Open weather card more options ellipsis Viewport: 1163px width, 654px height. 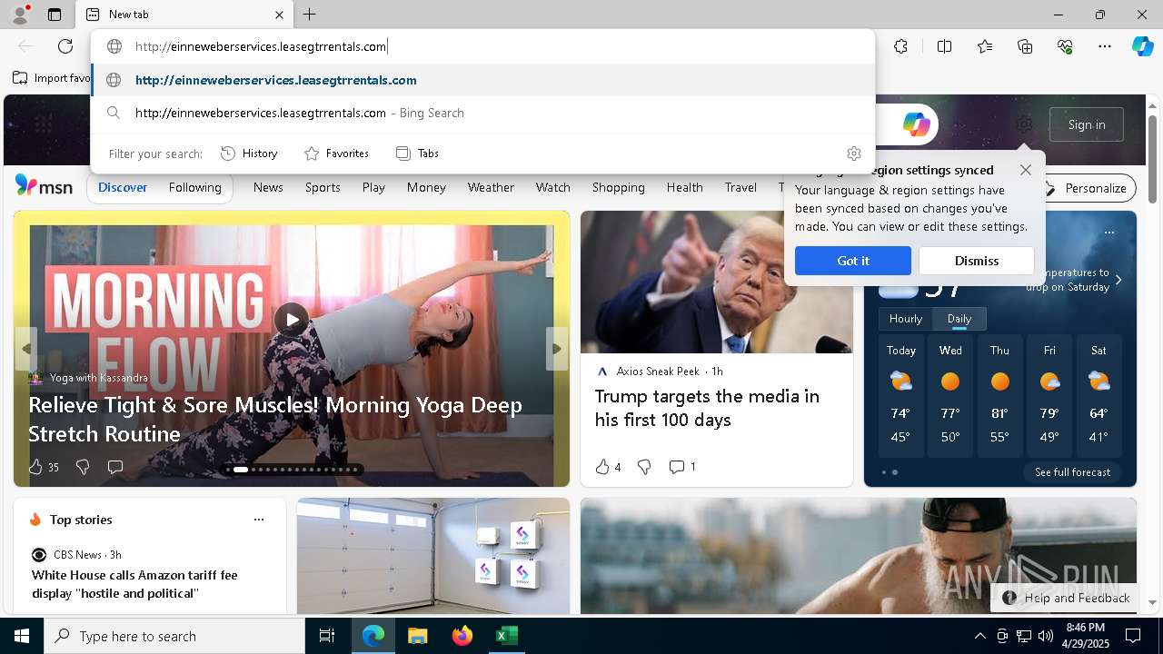point(1108,233)
